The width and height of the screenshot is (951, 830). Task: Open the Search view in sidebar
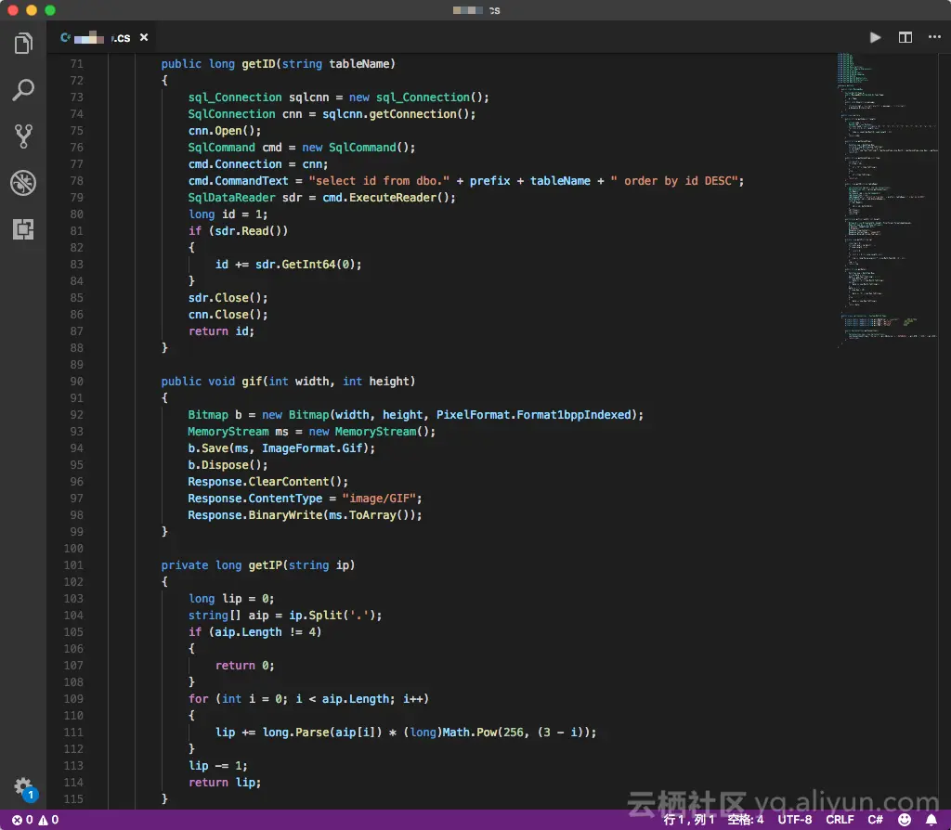click(x=23, y=90)
